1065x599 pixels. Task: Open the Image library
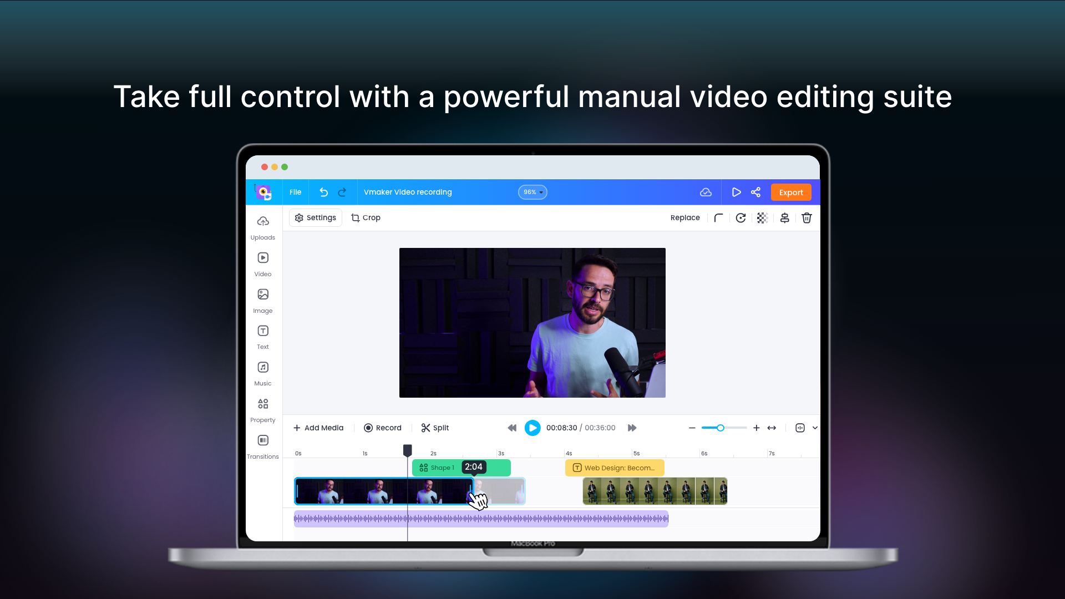tap(262, 301)
